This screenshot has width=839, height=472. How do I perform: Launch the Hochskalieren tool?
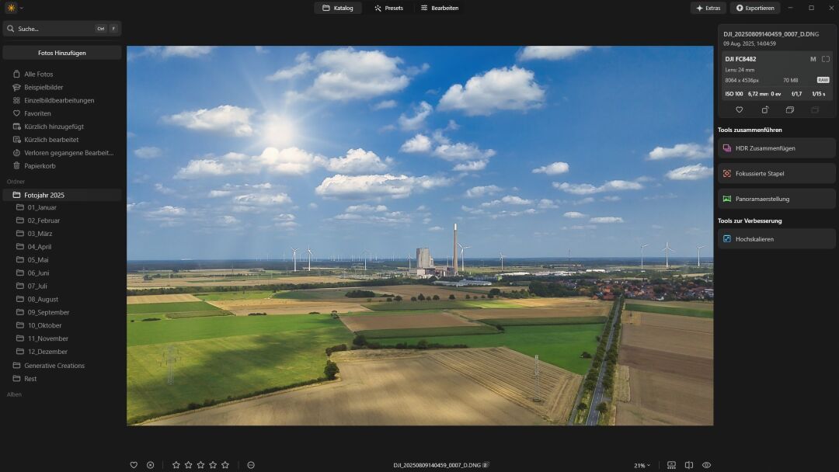click(x=775, y=238)
